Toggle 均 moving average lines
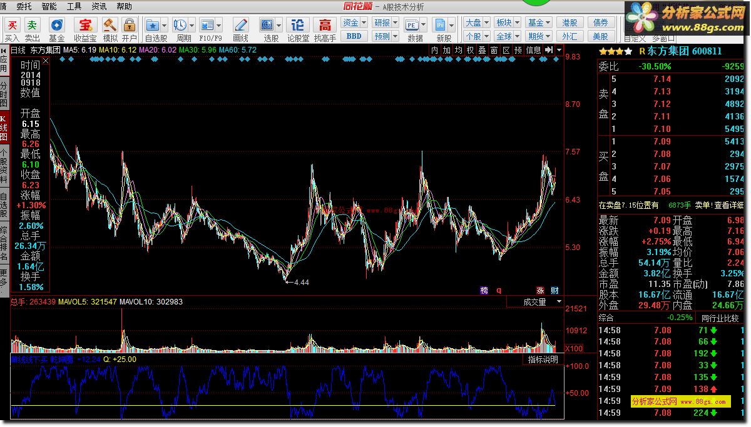 (458, 50)
